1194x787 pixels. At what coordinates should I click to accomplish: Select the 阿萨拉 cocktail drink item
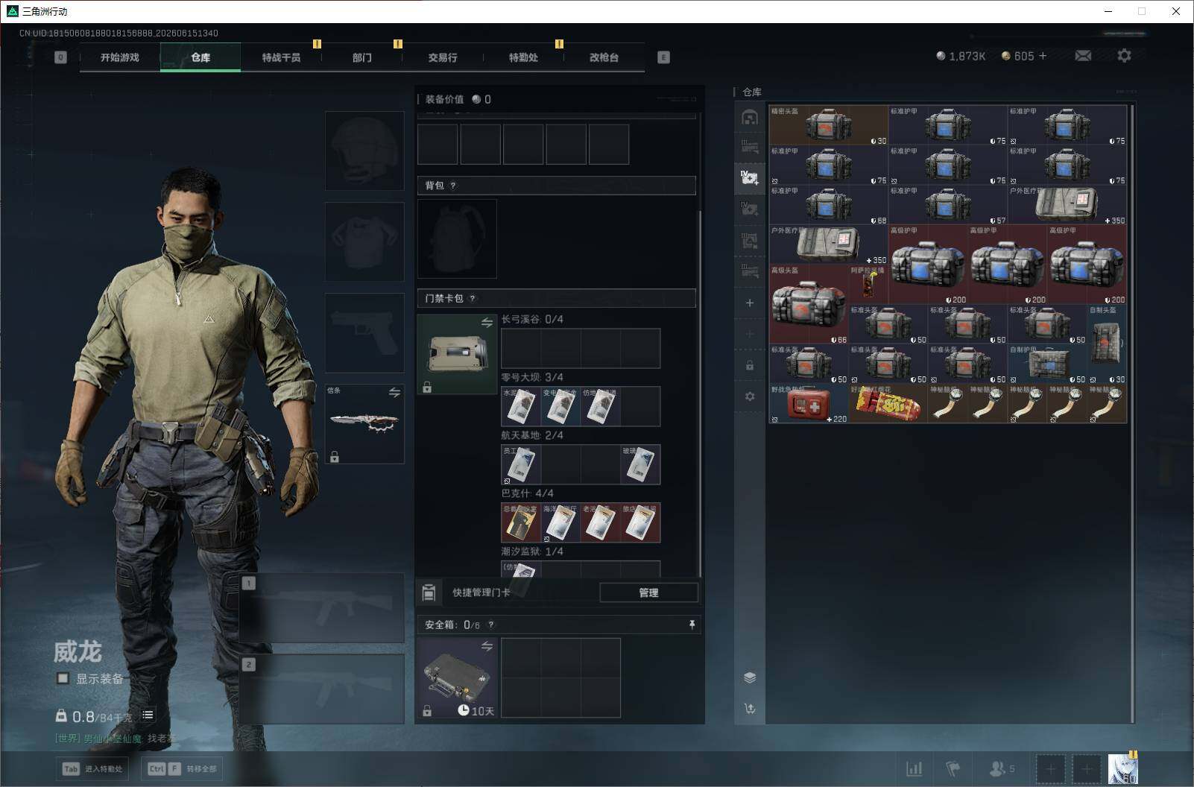point(868,284)
